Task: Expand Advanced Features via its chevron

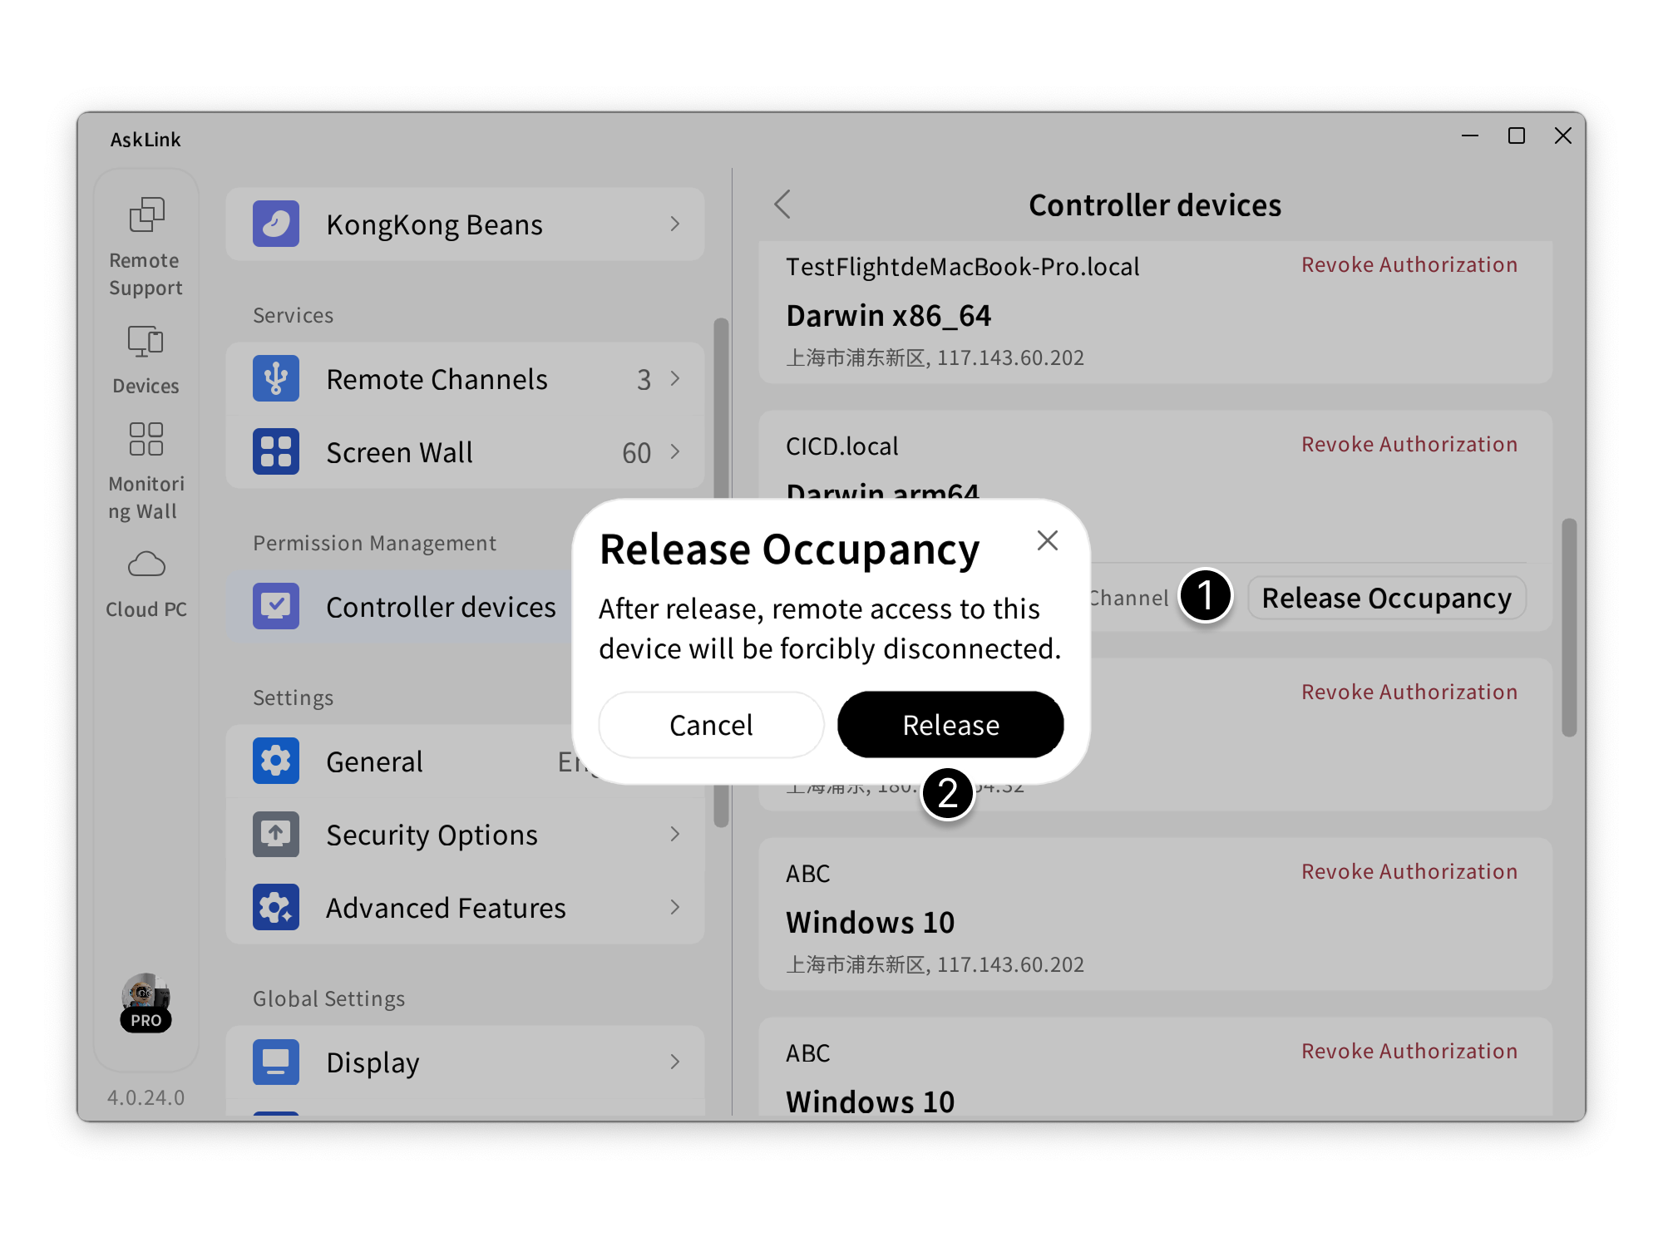Action: (675, 907)
